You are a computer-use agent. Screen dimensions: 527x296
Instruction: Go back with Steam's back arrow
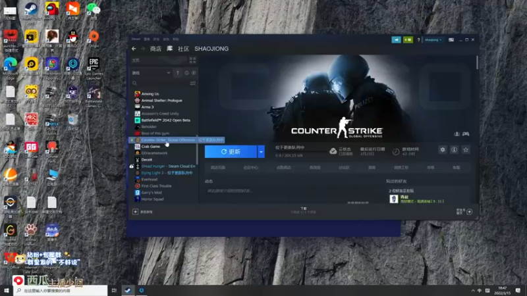click(x=134, y=49)
